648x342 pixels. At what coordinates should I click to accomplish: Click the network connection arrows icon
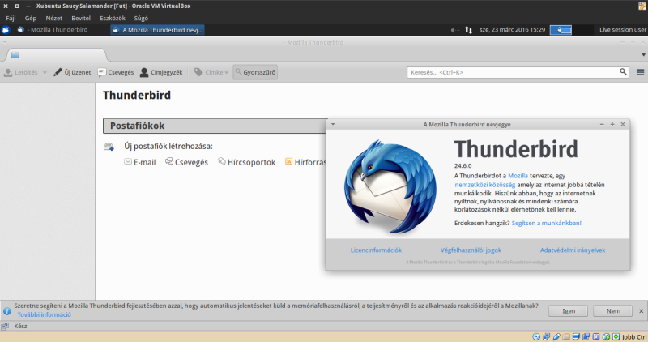click(469, 30)
